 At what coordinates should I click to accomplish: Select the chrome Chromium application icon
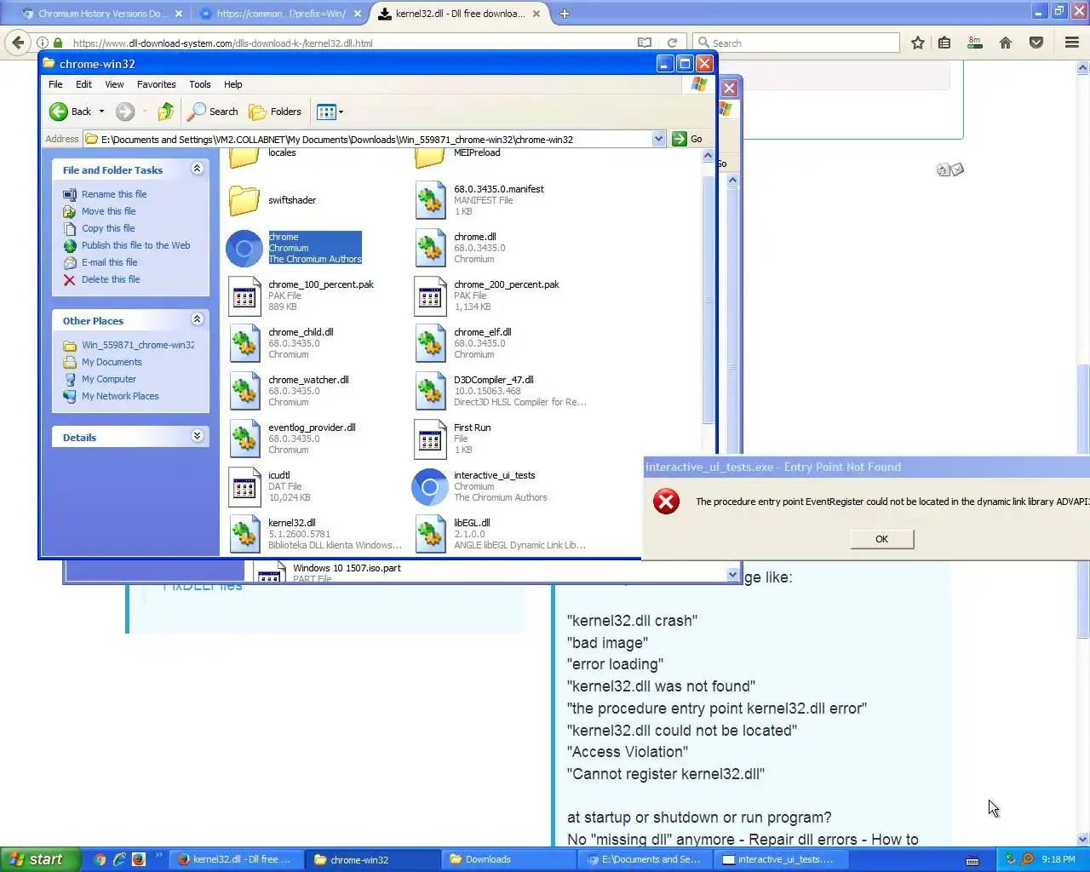pos(244,249)
